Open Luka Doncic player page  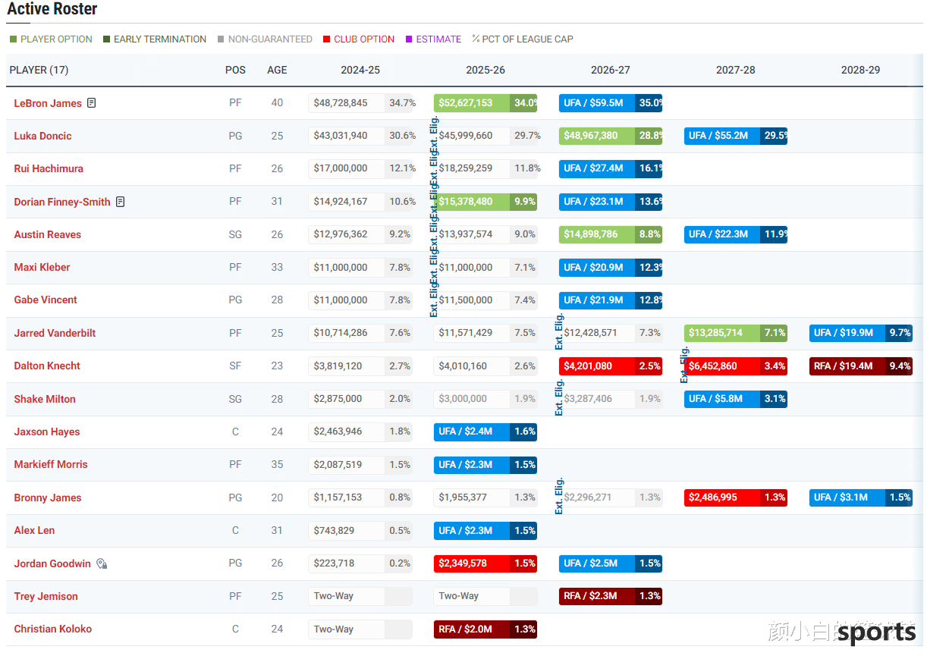pos(42,136)
